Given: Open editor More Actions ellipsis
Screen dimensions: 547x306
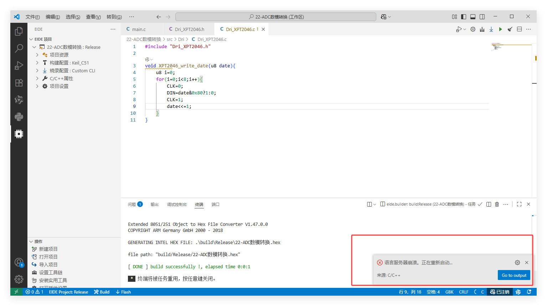Looking at the screenshot, I should 529,29.
